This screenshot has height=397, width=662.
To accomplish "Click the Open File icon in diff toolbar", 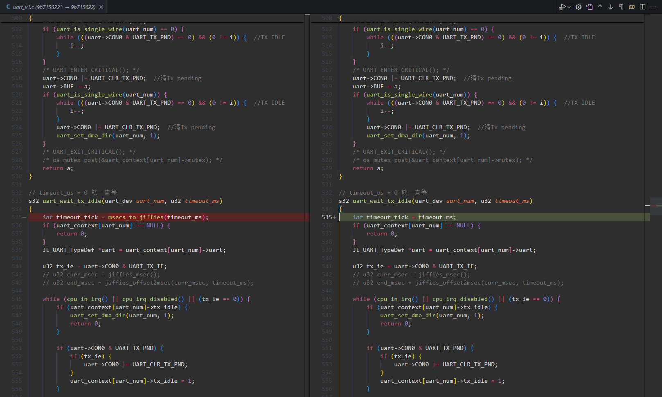I will point(590,7).
